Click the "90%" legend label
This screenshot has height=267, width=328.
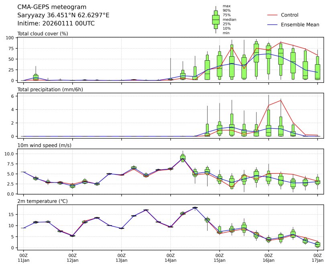click(x=226, y=10)
